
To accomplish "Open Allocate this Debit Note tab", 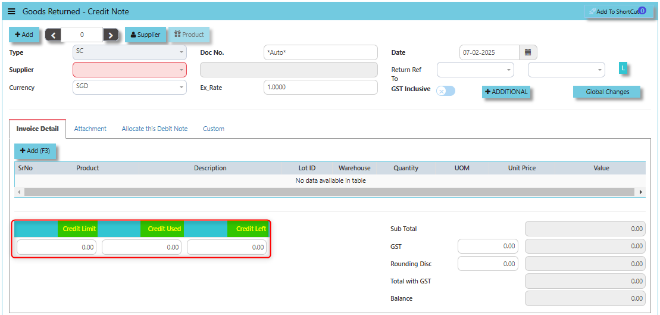I will (155, 129).
